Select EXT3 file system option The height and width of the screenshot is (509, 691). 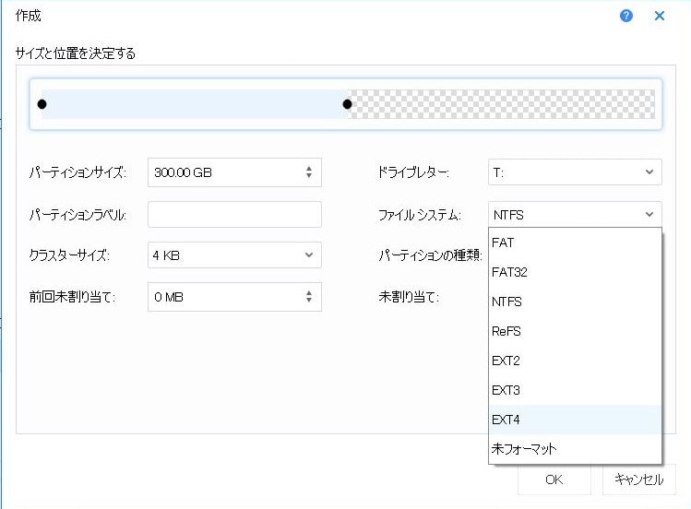pyautogui.click(x=575, y=390)
